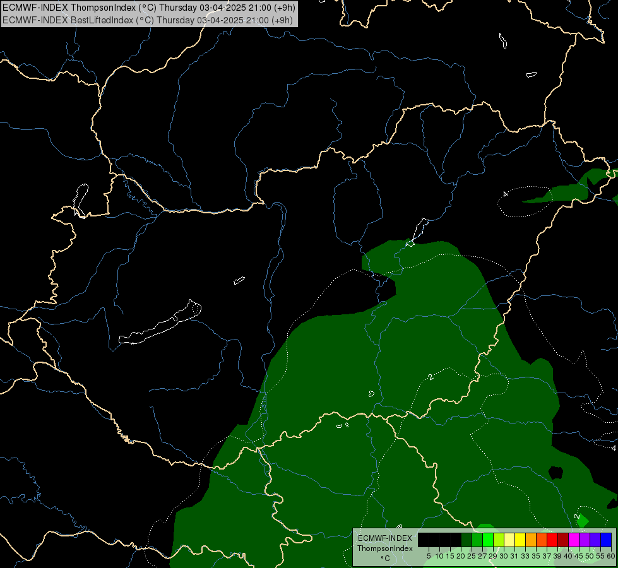Click the ThompsonIndex title text line

[x=149, y=8]
